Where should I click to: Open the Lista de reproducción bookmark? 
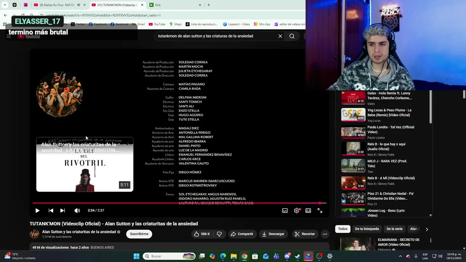[201, 24]
